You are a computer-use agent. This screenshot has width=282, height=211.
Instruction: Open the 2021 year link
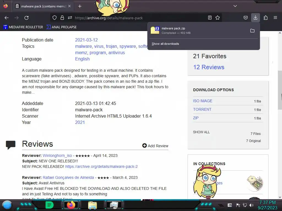pos(80,122)
